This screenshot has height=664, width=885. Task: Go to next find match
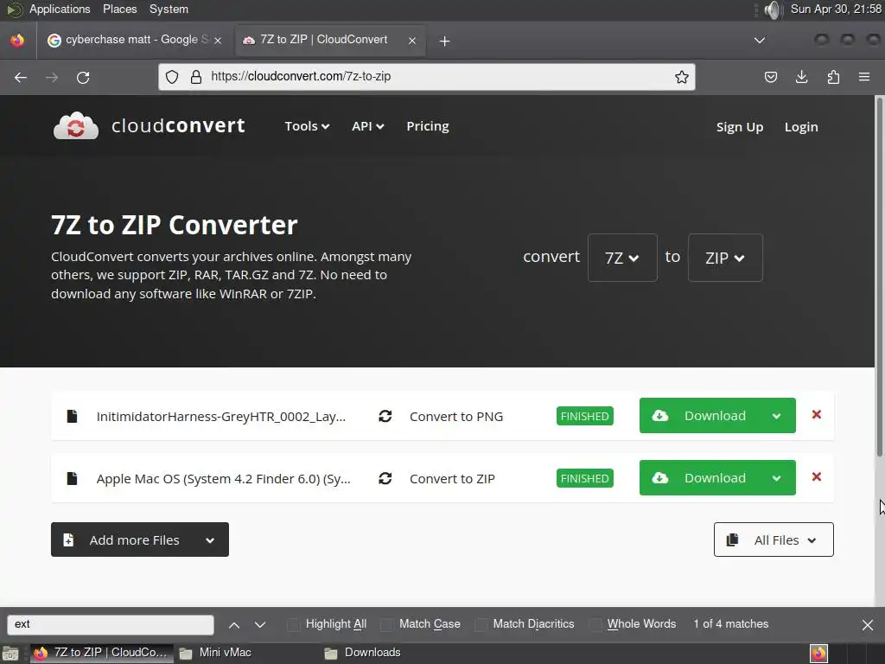[259, 625]
